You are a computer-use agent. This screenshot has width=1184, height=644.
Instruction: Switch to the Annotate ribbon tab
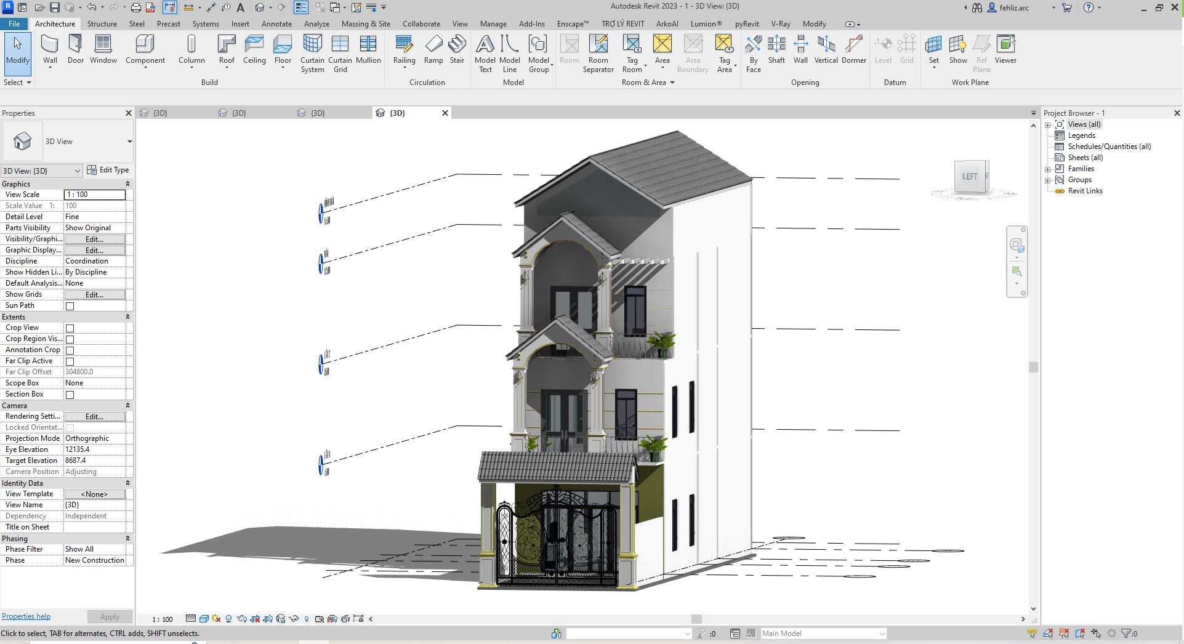coord(276,24)
